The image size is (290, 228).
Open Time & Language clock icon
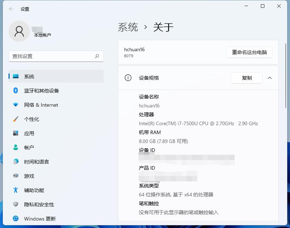(x=15, y=162)
